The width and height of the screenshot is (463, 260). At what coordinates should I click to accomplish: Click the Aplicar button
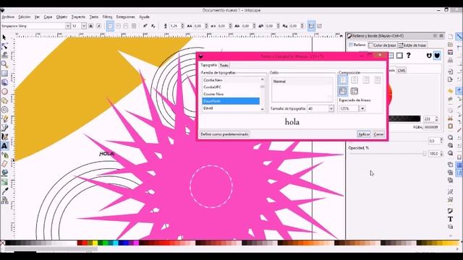coord(364,134)
